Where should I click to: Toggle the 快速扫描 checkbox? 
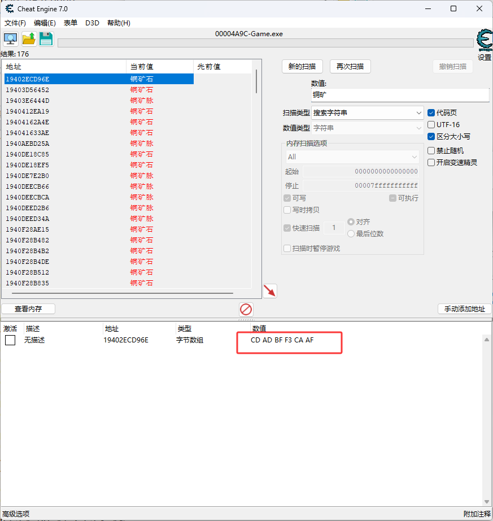[x=287, y=228]
